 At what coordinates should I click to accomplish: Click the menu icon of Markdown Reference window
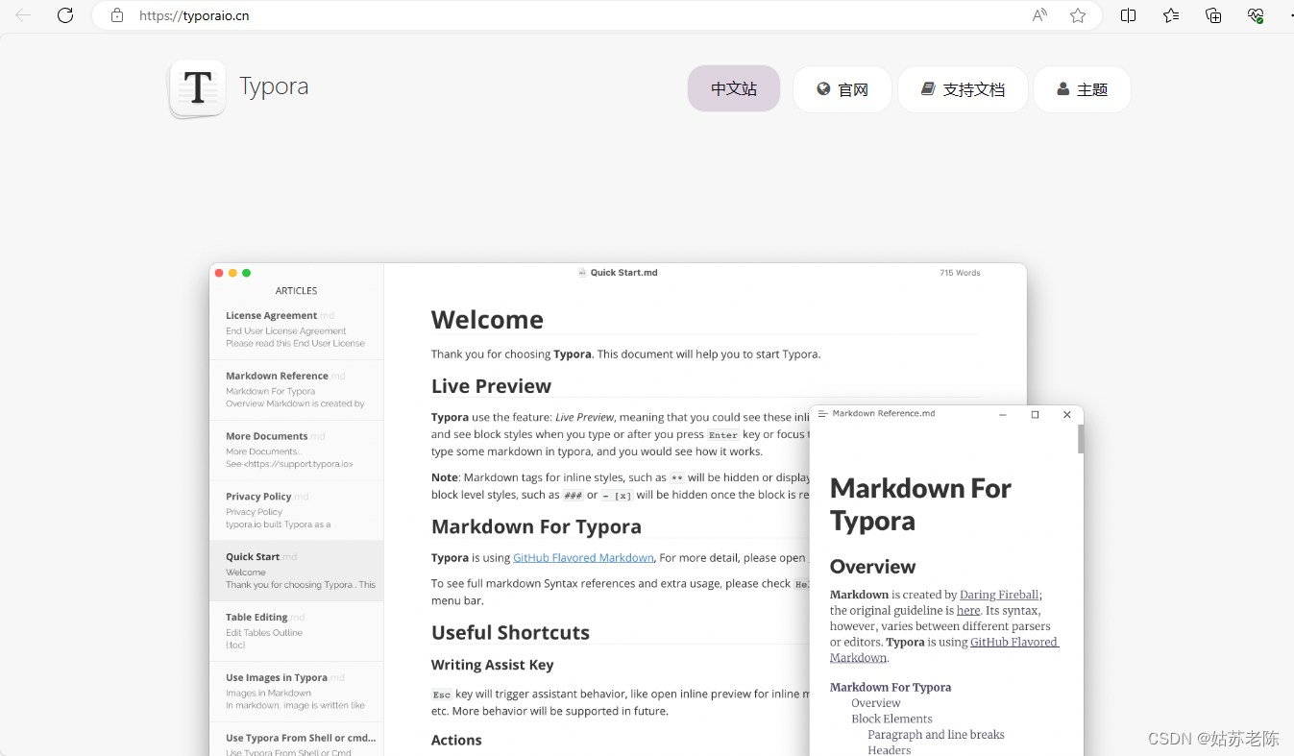pyautogui.click(x=822, y=414)
